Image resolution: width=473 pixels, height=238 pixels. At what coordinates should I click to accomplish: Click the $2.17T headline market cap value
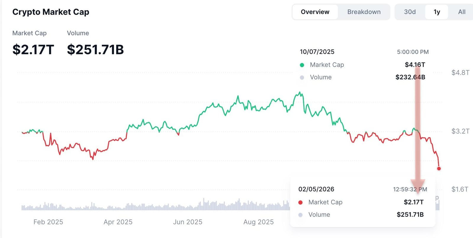click(x=33, y=50)
